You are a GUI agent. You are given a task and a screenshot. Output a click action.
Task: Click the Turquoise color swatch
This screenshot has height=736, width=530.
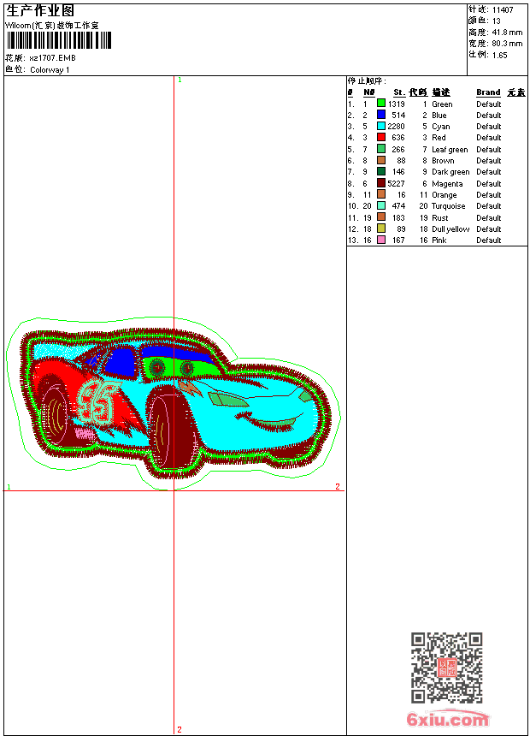click(x=381, y=205)
